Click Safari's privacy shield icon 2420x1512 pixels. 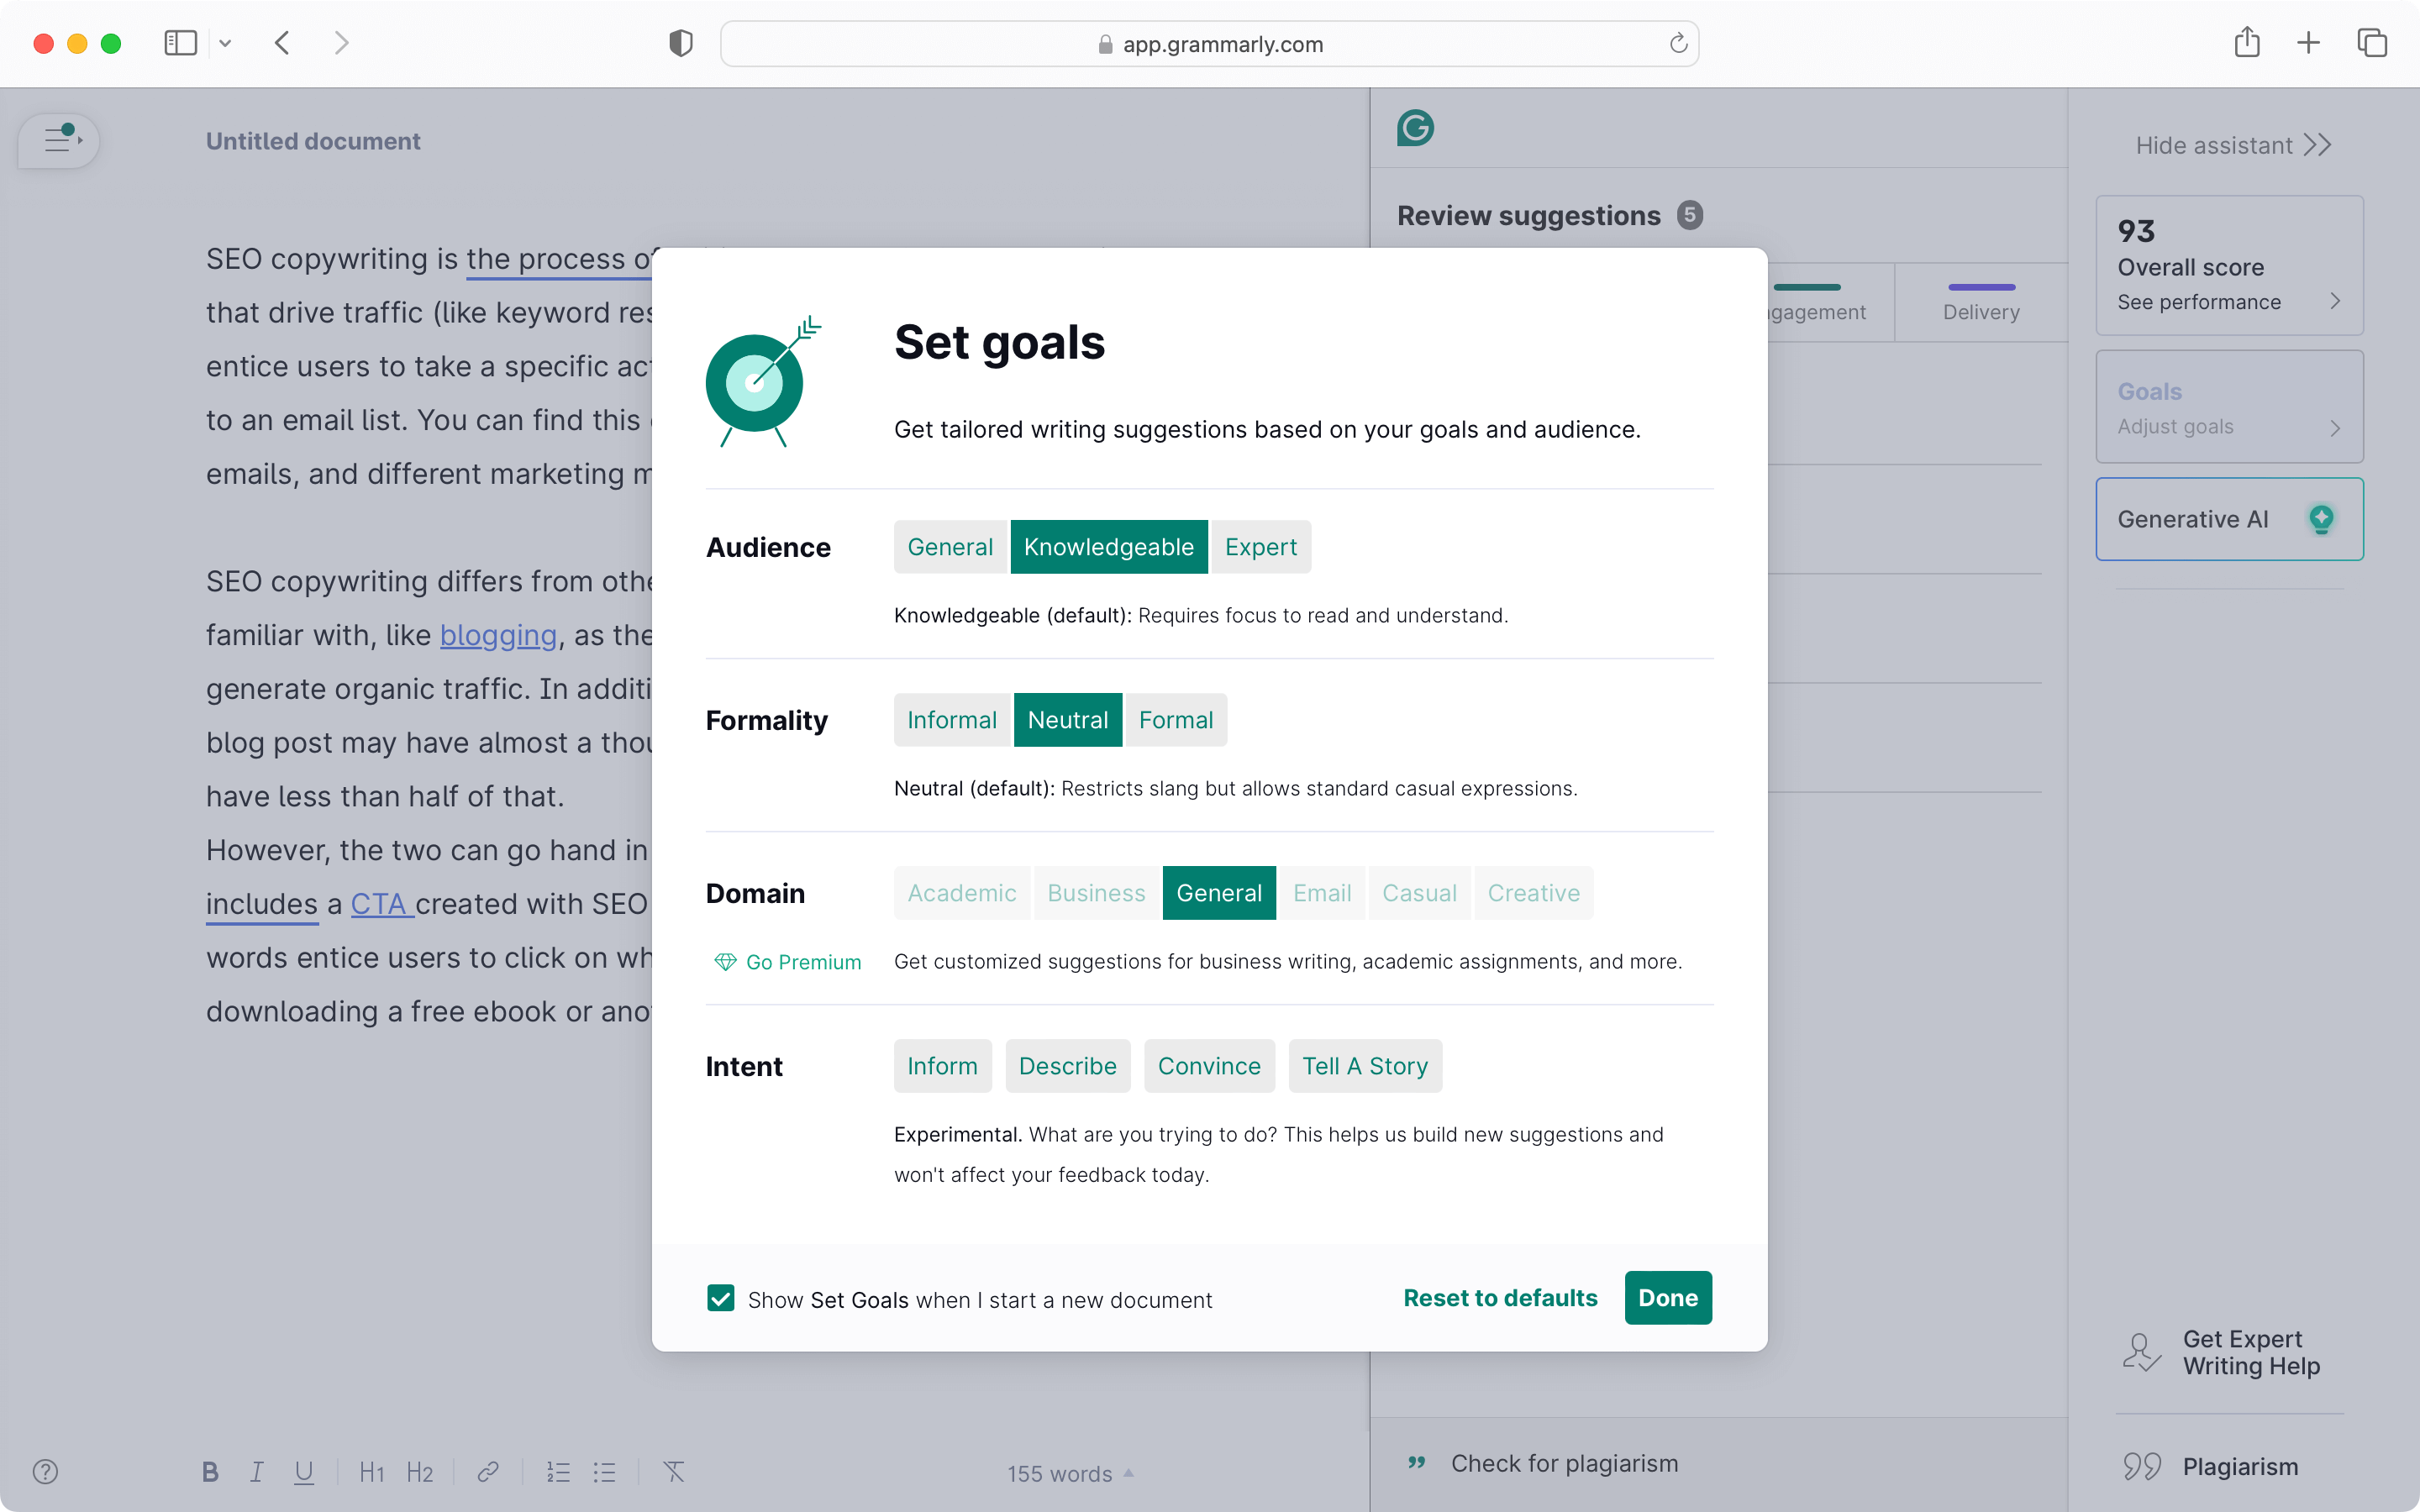click(x=681, y=43)
